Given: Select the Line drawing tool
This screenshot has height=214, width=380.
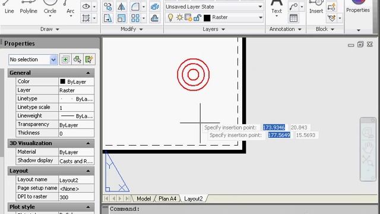Looking at the screenshot, I should (x=9, y=7).
